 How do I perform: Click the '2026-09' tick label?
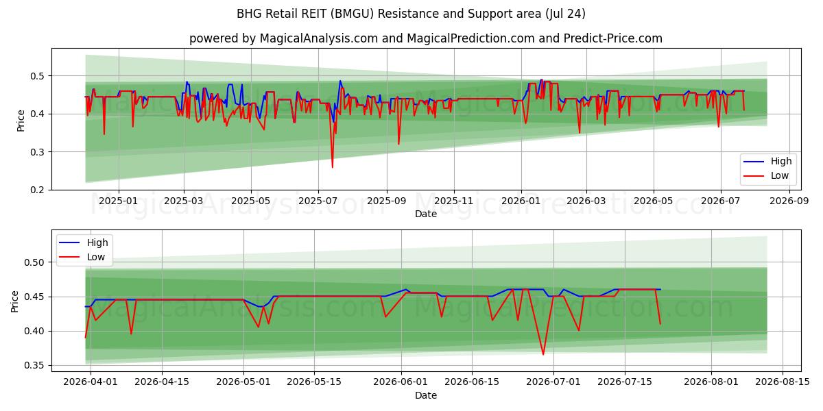[789, 201]
